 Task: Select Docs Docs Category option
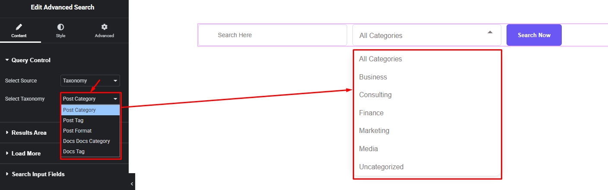tap(86, 141)
